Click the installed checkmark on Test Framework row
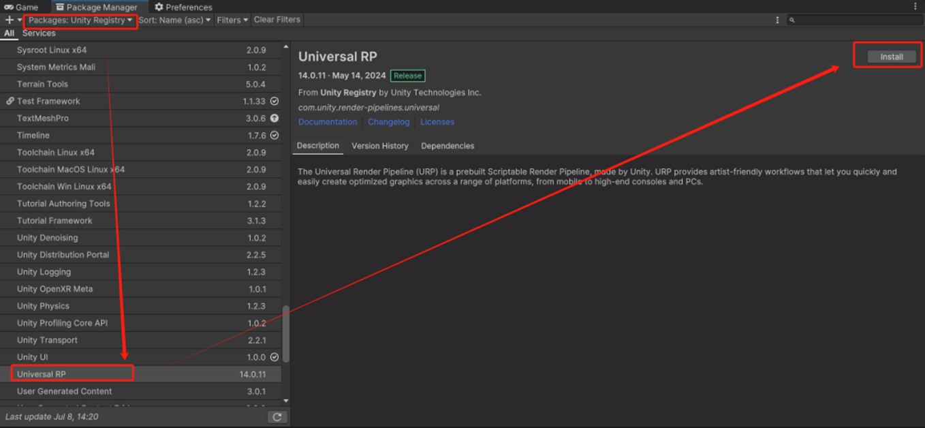 click(275, 101)
